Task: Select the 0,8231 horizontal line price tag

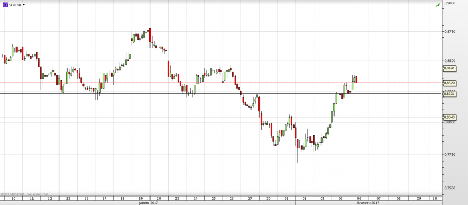Action: [x=450, y=94]
